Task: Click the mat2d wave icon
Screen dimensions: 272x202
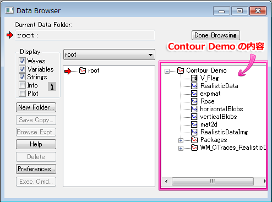Action: click(194, 124)
